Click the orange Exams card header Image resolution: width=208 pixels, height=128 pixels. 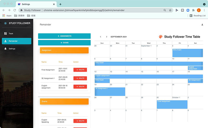[64, 101]
